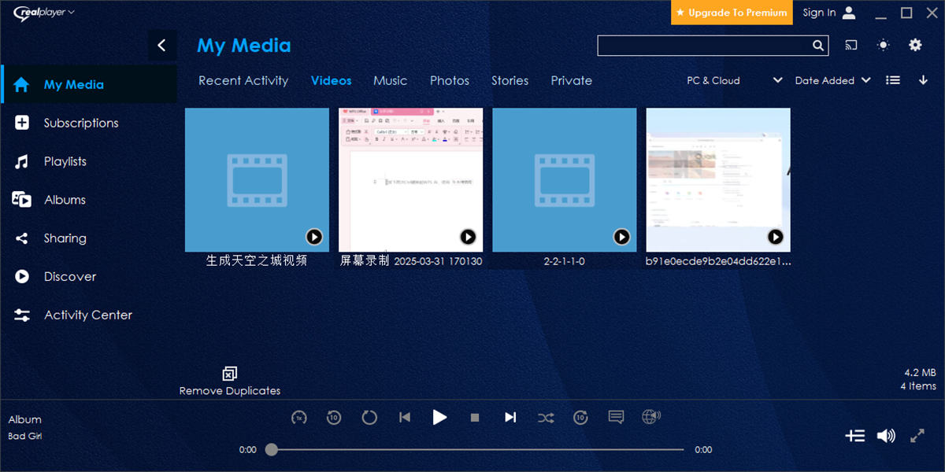Image resolution: width=945 pixels, height=472 pixels.
Task: Open playback speed control
Action: pyautogui.click(x=298, y=417)
